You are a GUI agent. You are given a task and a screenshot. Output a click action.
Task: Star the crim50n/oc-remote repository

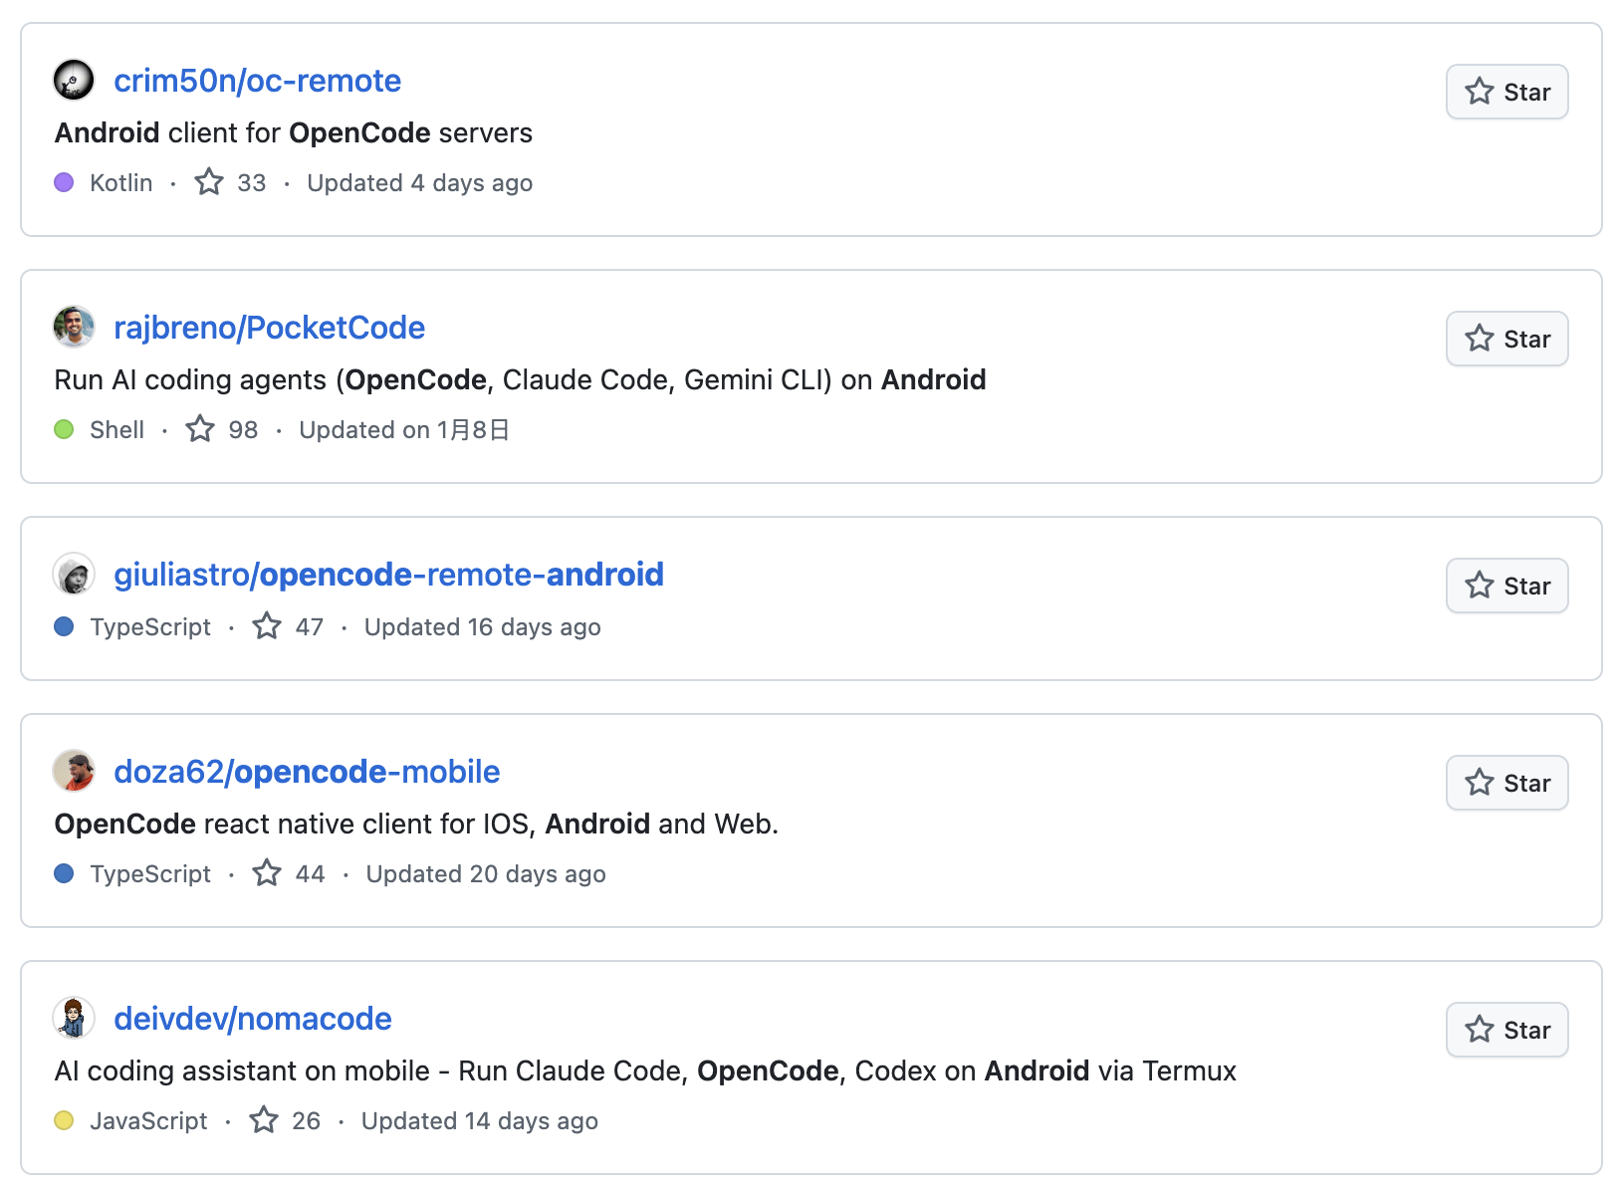[x=1506, y=93]
